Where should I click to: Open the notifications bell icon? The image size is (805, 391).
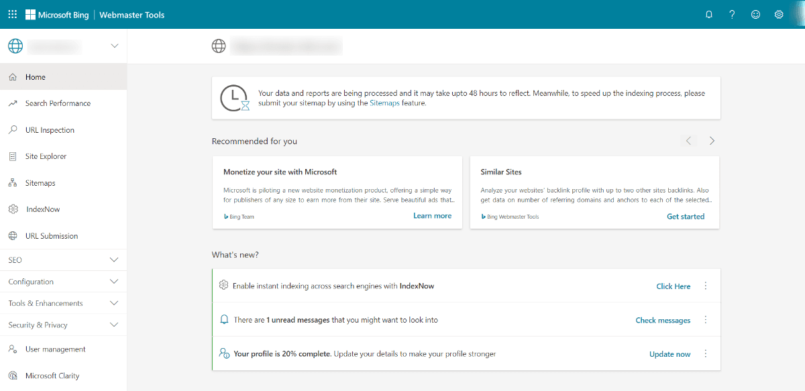tap(709, 15)
